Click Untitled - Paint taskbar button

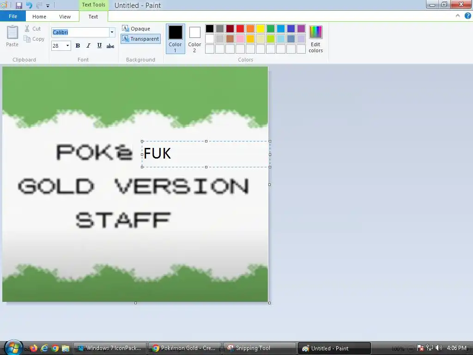(334, 348)
